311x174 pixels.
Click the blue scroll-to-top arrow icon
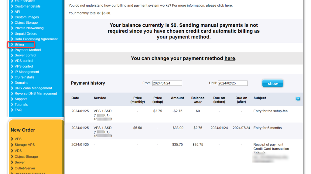pyautogui.click(x=298, y=99)
